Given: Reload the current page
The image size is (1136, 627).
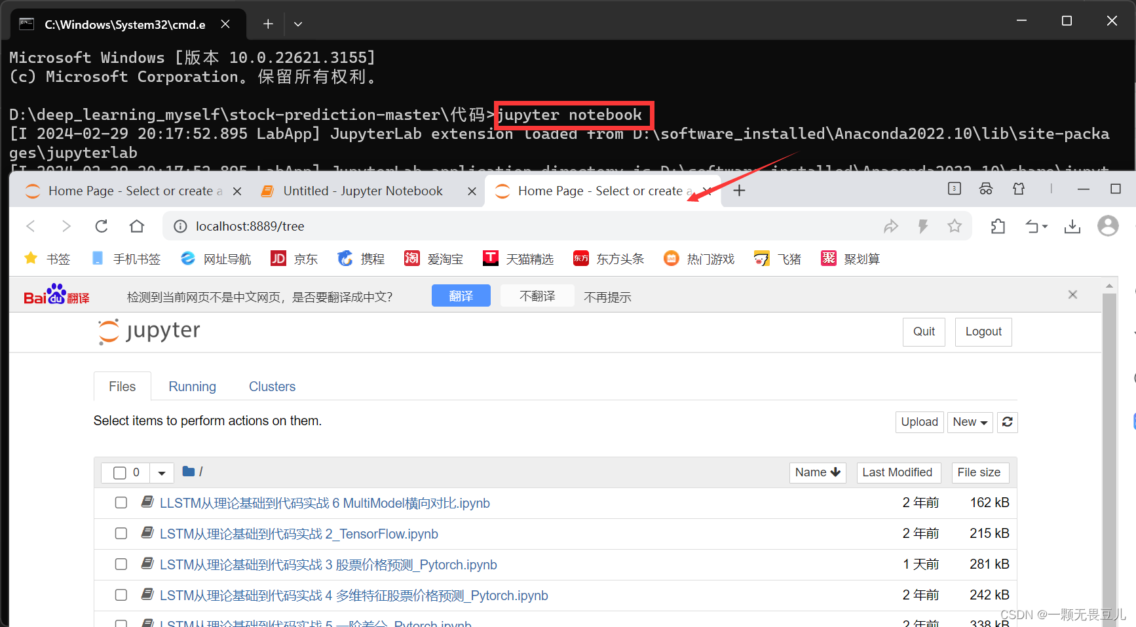Looking at the screenshot, I should pos(101,226).
